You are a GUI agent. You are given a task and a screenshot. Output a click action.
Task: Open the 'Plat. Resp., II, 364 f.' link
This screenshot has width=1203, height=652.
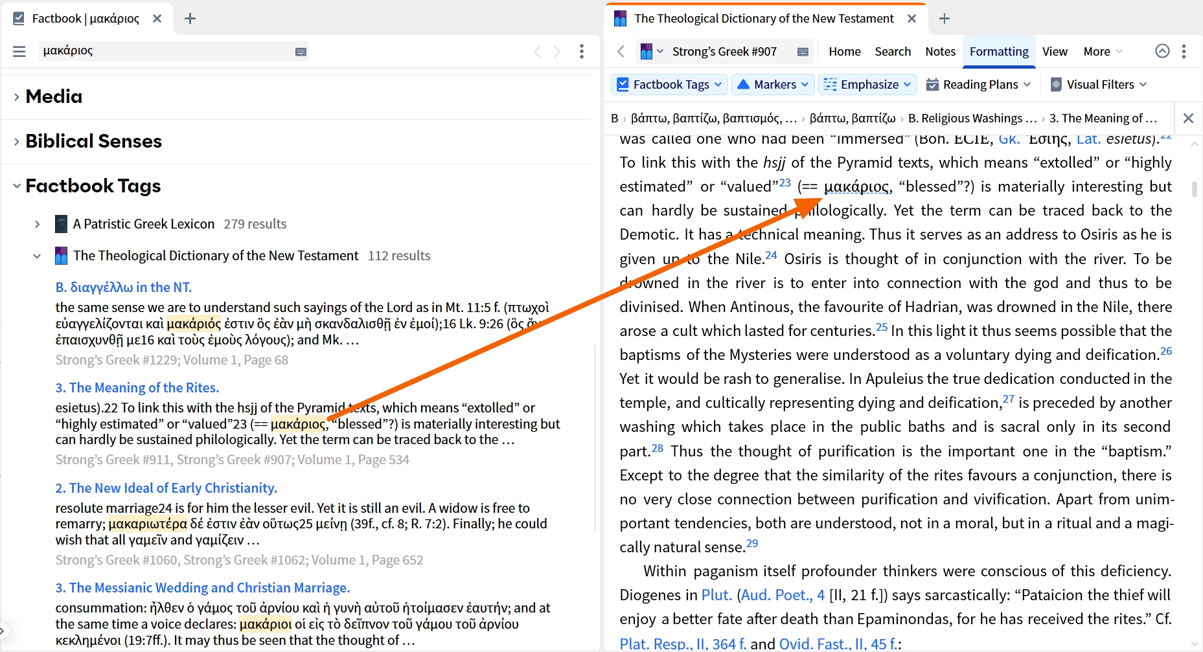point(683,644)
